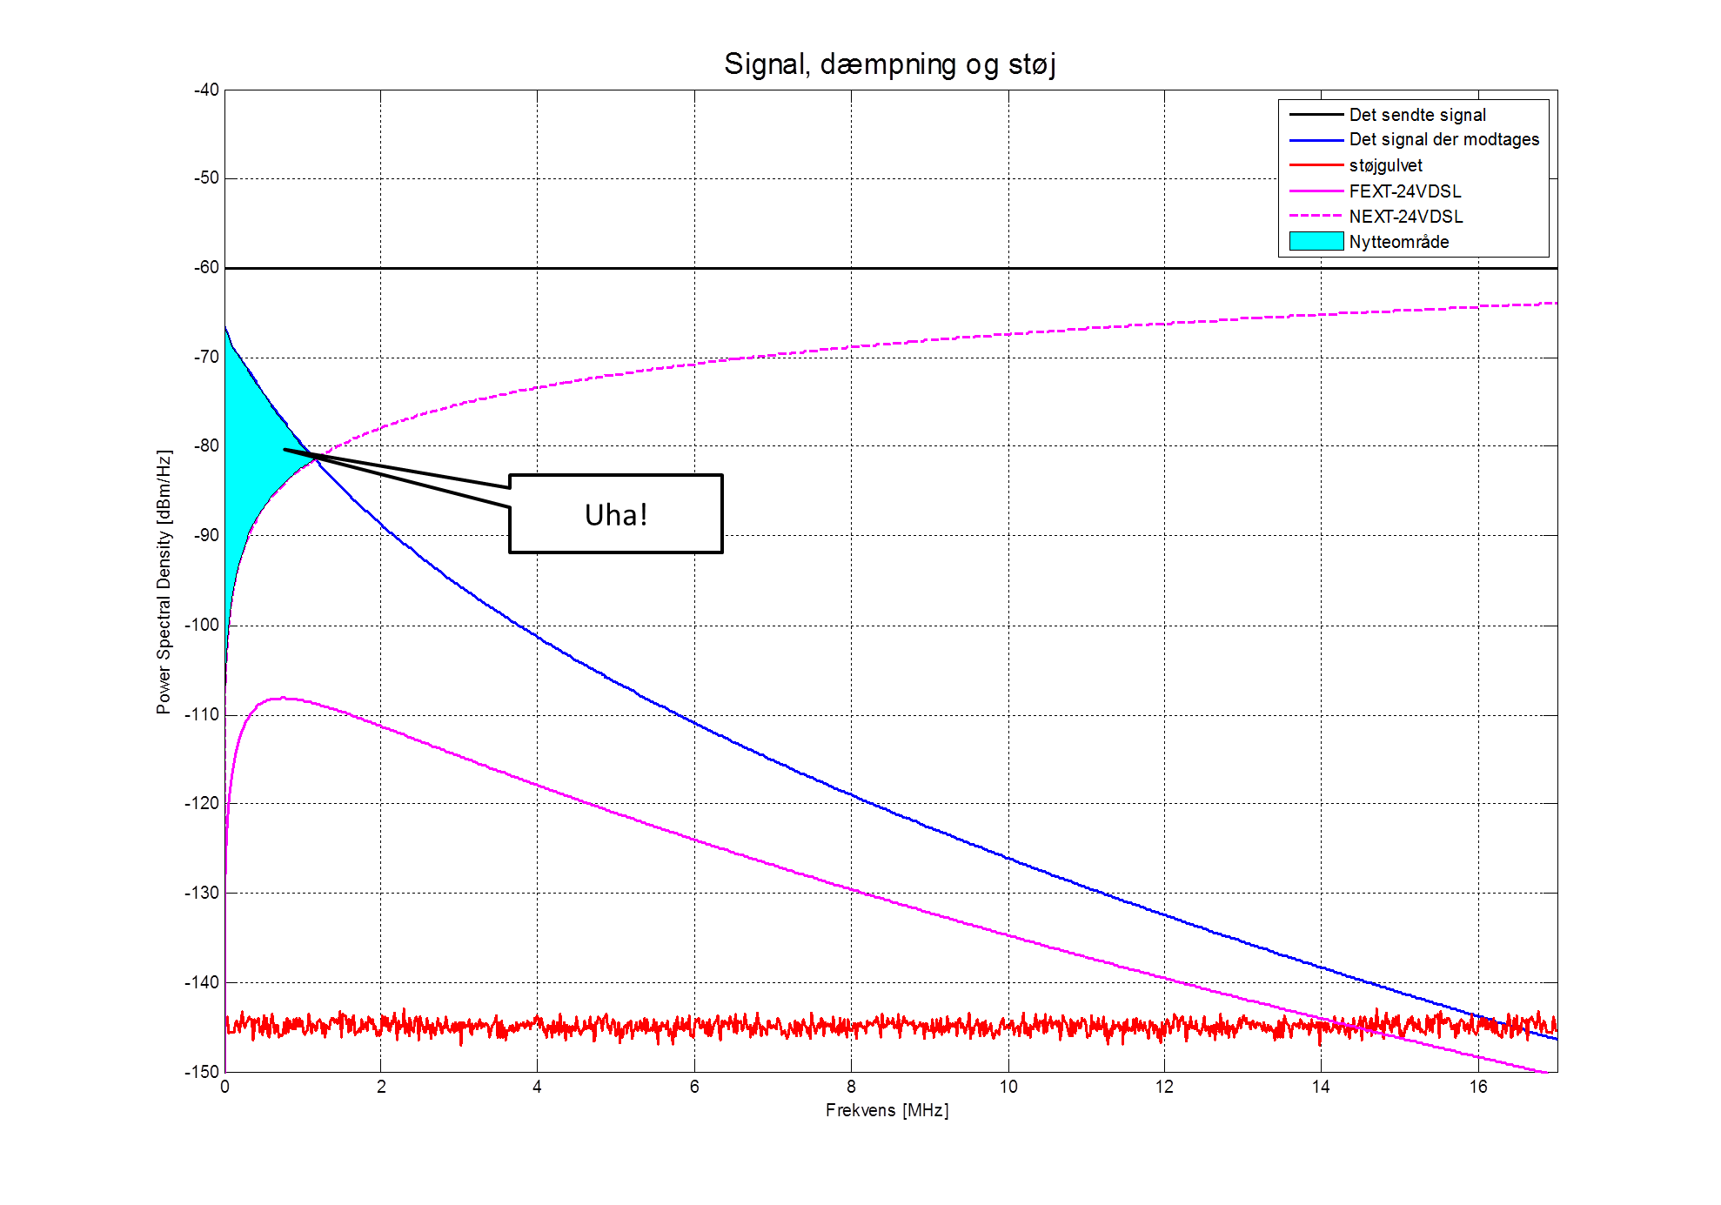Viewport: 1721px width, 1205px height.
Task: Click the 'Det sendte signal' legend entry
Action: (1416, 115)
